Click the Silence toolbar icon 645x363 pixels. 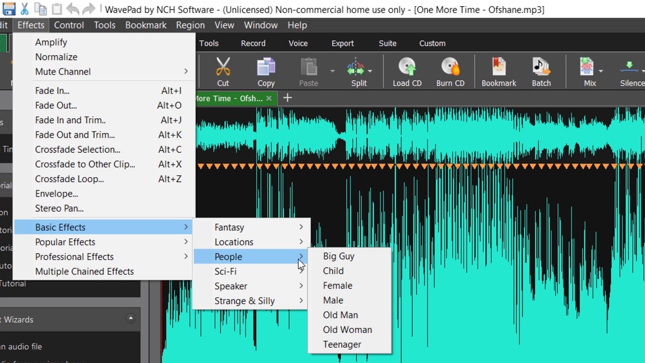coord(630,67)
